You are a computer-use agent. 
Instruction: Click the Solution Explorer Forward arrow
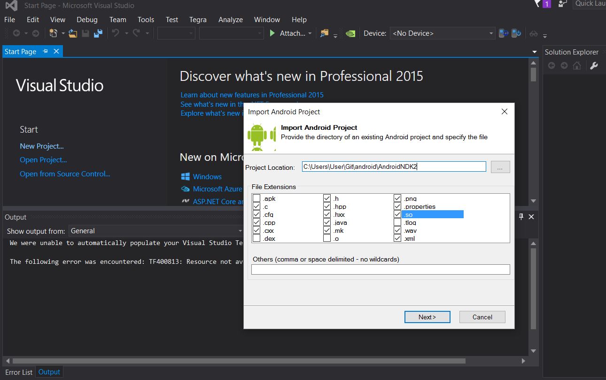point(564,66)
